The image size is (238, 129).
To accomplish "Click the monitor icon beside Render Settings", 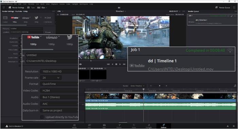I will (x=4, y=7).
